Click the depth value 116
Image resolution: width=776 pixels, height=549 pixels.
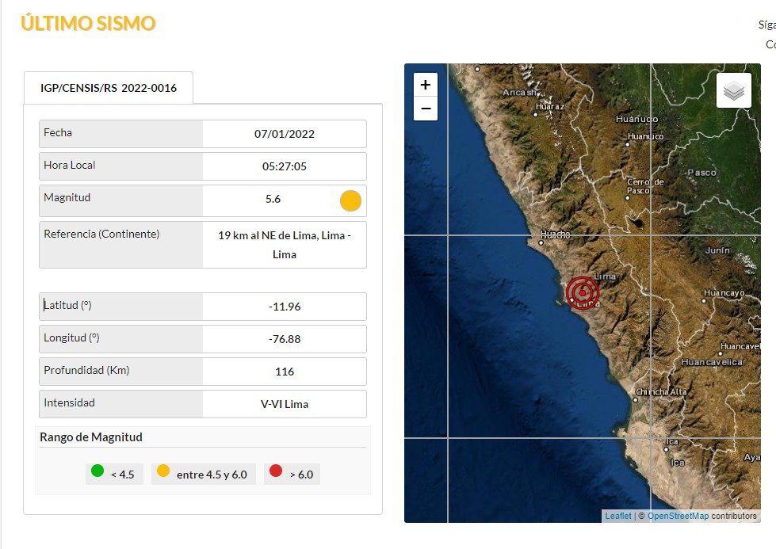coord(285,372)
